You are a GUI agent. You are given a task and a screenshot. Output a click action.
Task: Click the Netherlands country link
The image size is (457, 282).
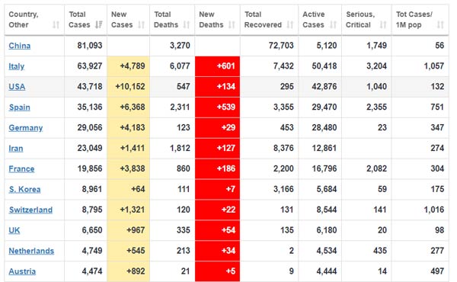click(31, 251)
